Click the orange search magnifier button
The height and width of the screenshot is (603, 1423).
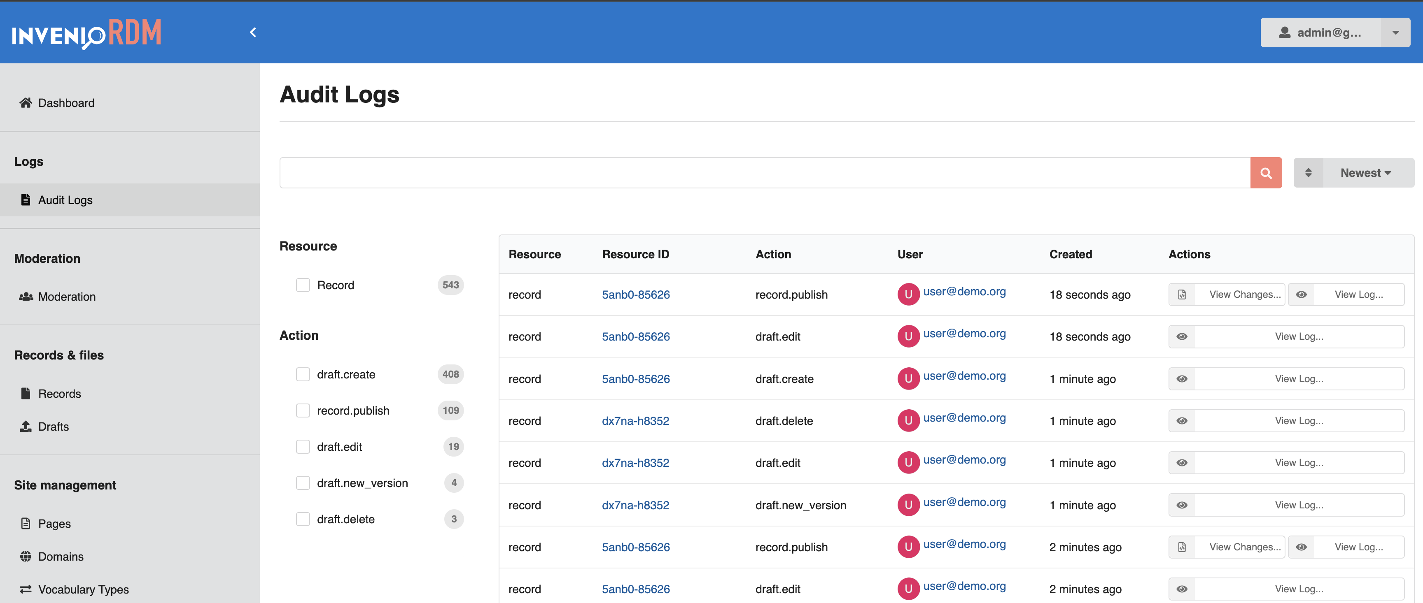coord(1266,173)
